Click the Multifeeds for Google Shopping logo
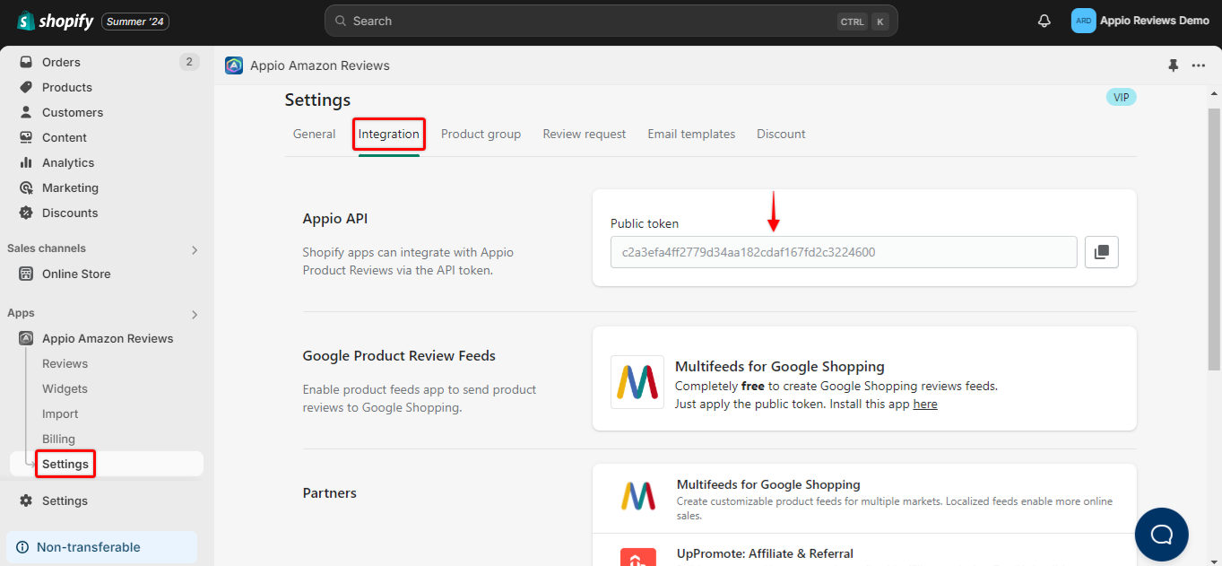This screenshot has height=566, width=1222. point(637,382)
